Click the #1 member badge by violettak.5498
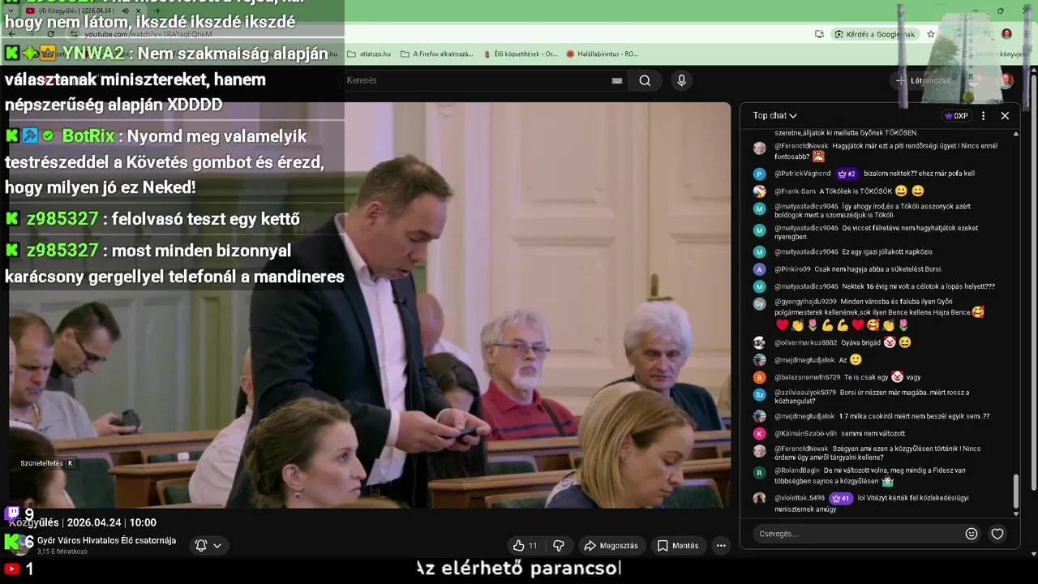The image size is (1038, 584). tap(841, 498)
